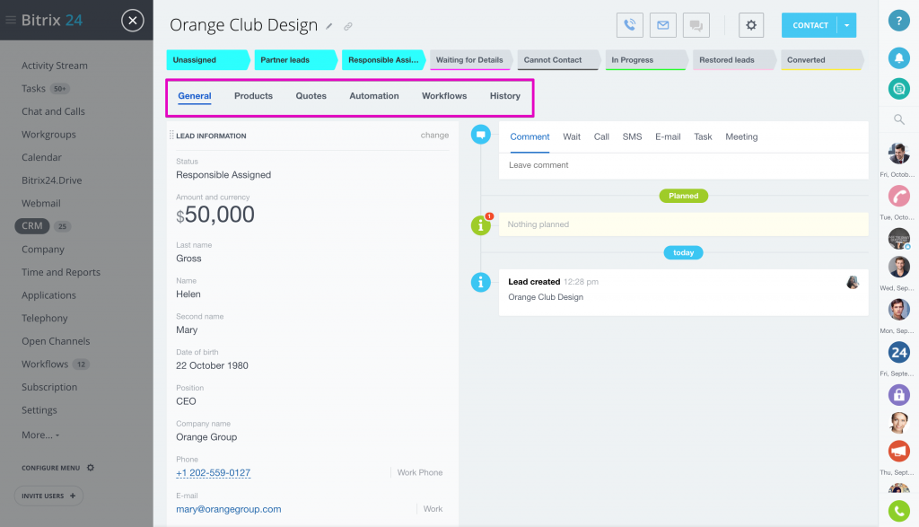This screenshot has height=527, width=919.
Task: Open Chat and Calls in the left menu
Action: tap(53, 111)
